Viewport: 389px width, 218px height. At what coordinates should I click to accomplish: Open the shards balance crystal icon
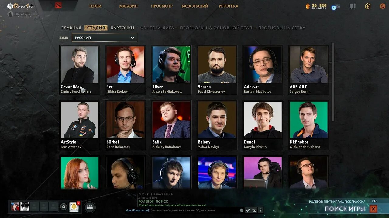[x=308, y=6]
